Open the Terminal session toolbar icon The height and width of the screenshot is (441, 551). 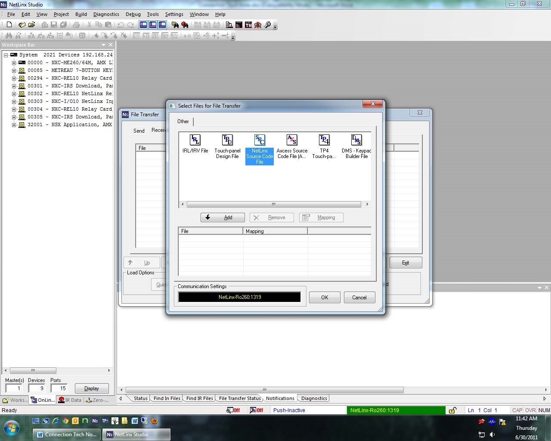click(239, 25)
